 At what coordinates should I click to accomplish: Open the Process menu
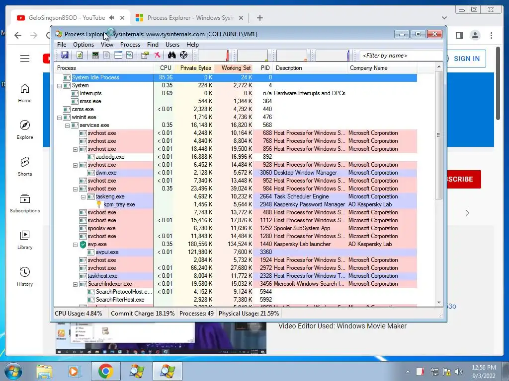[130, 45]
